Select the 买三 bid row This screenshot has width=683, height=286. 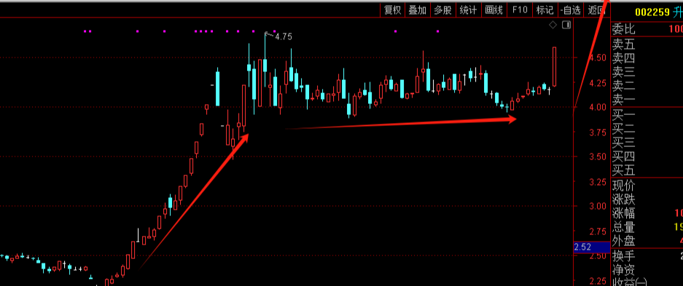point(624,143)
